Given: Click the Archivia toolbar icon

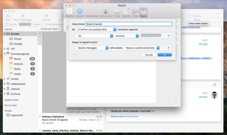Looking at the screenshot, I should (x=46, y=16).
